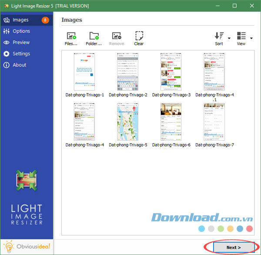Click the Next > button
This screenshot has height=255, width=261.
[x=234, y=247]
